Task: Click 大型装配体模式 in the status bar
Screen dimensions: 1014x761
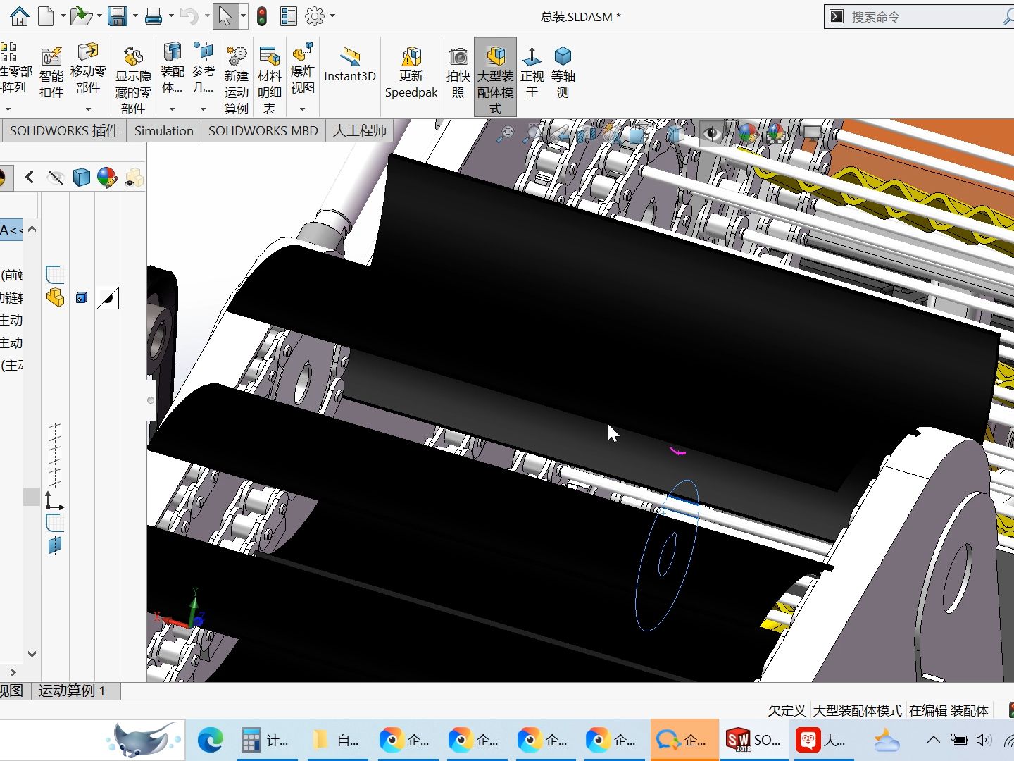Action: 857,710
